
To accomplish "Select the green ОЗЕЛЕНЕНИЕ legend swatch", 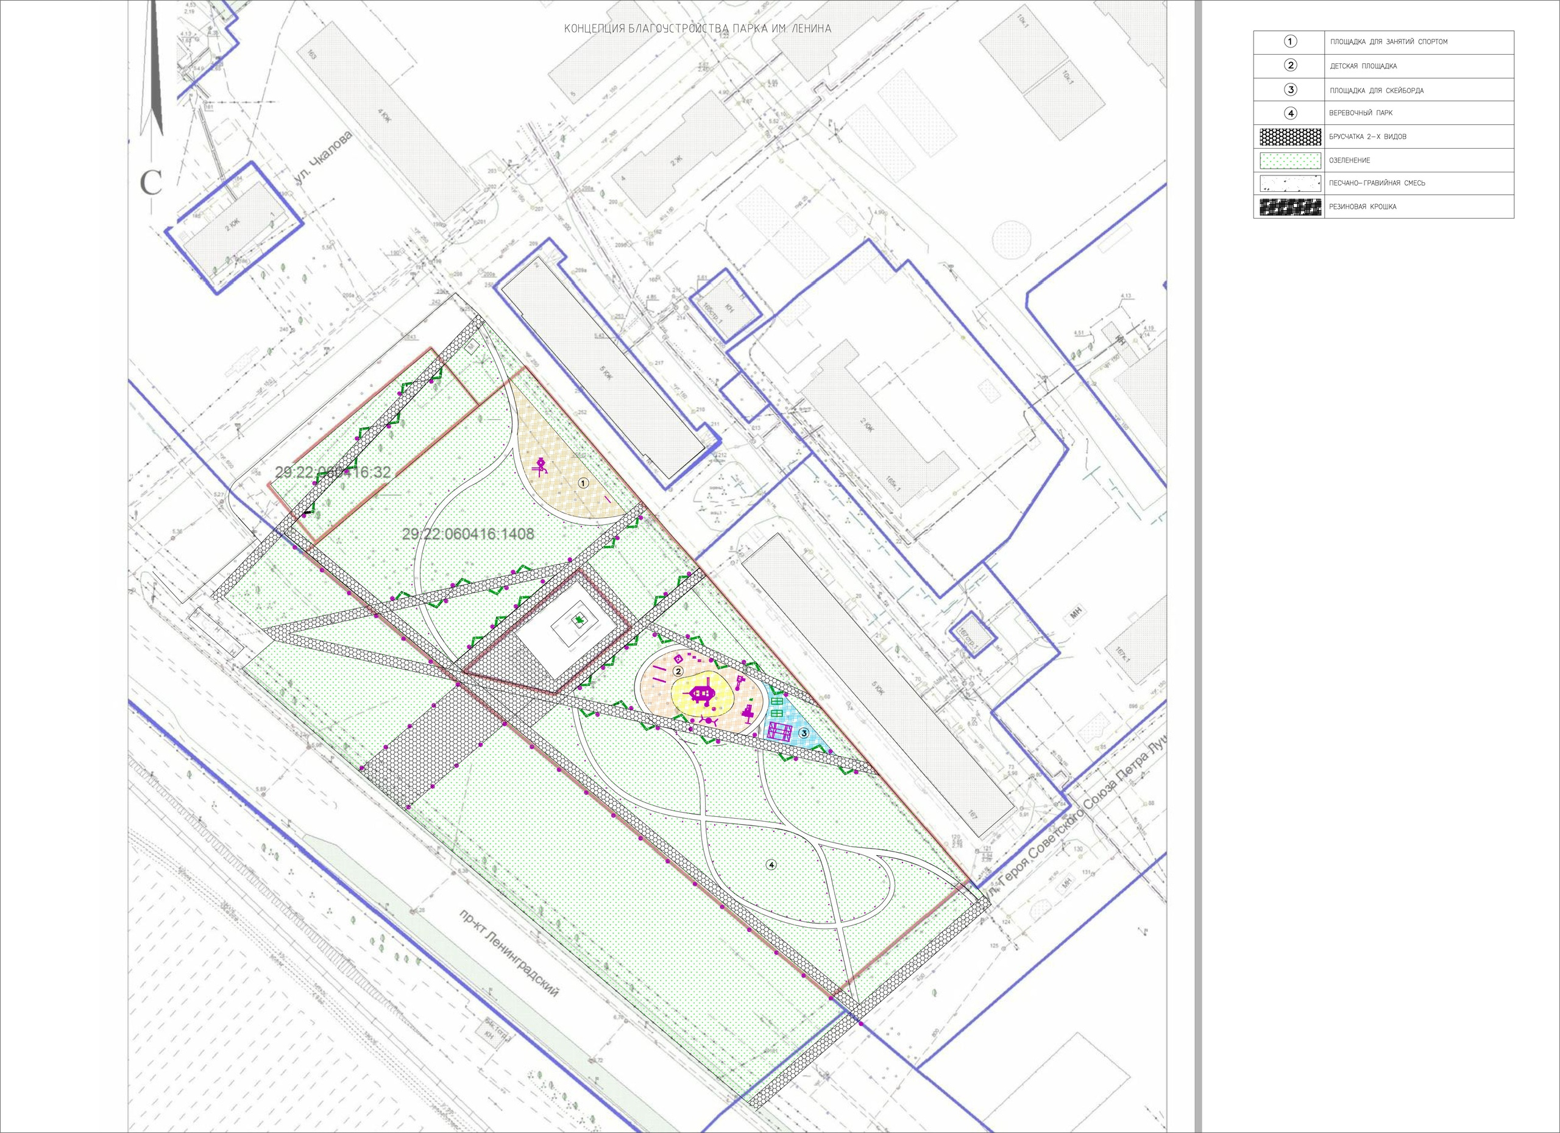I will [x=1291, y=160].
